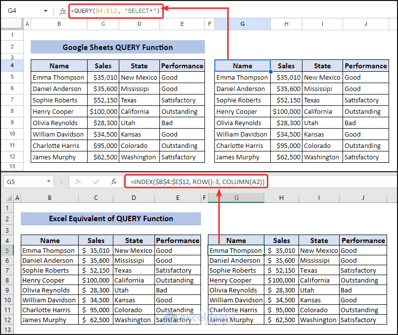Image resolution: width=398 pixels, height=335 pixels.
Task: Click New Mexico in Excel column D
Action: (134, 250)
